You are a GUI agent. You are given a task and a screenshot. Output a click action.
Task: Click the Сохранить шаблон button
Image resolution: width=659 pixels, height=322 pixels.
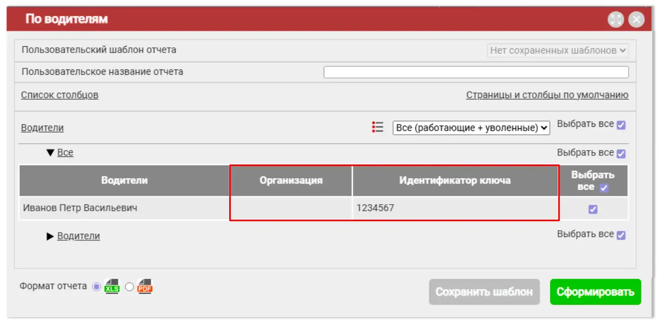coord(484,292)
